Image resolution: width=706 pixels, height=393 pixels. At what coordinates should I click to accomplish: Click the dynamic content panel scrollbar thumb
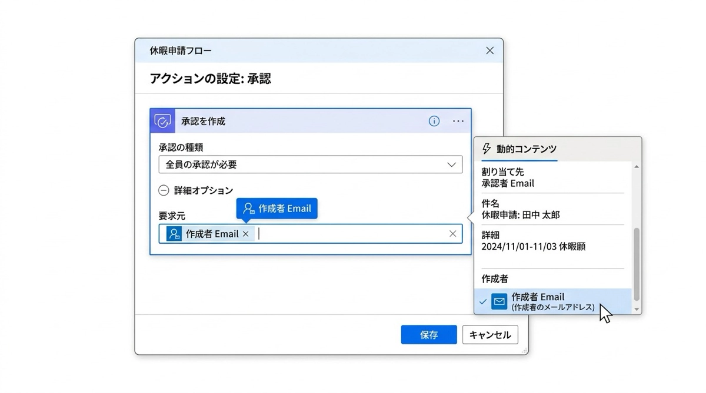pyautogui.click(x=636, y=264)
